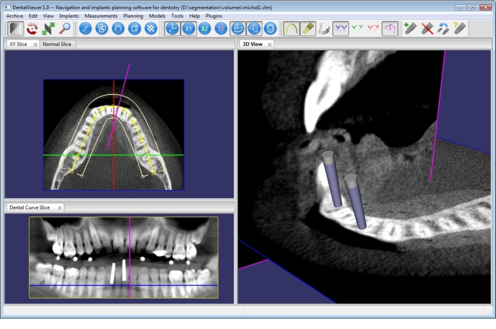Image resolution: width=496 pixels, height=329 pixels.
Task: Toggle the magenta normal plane display icon
Action: (390, 29)
